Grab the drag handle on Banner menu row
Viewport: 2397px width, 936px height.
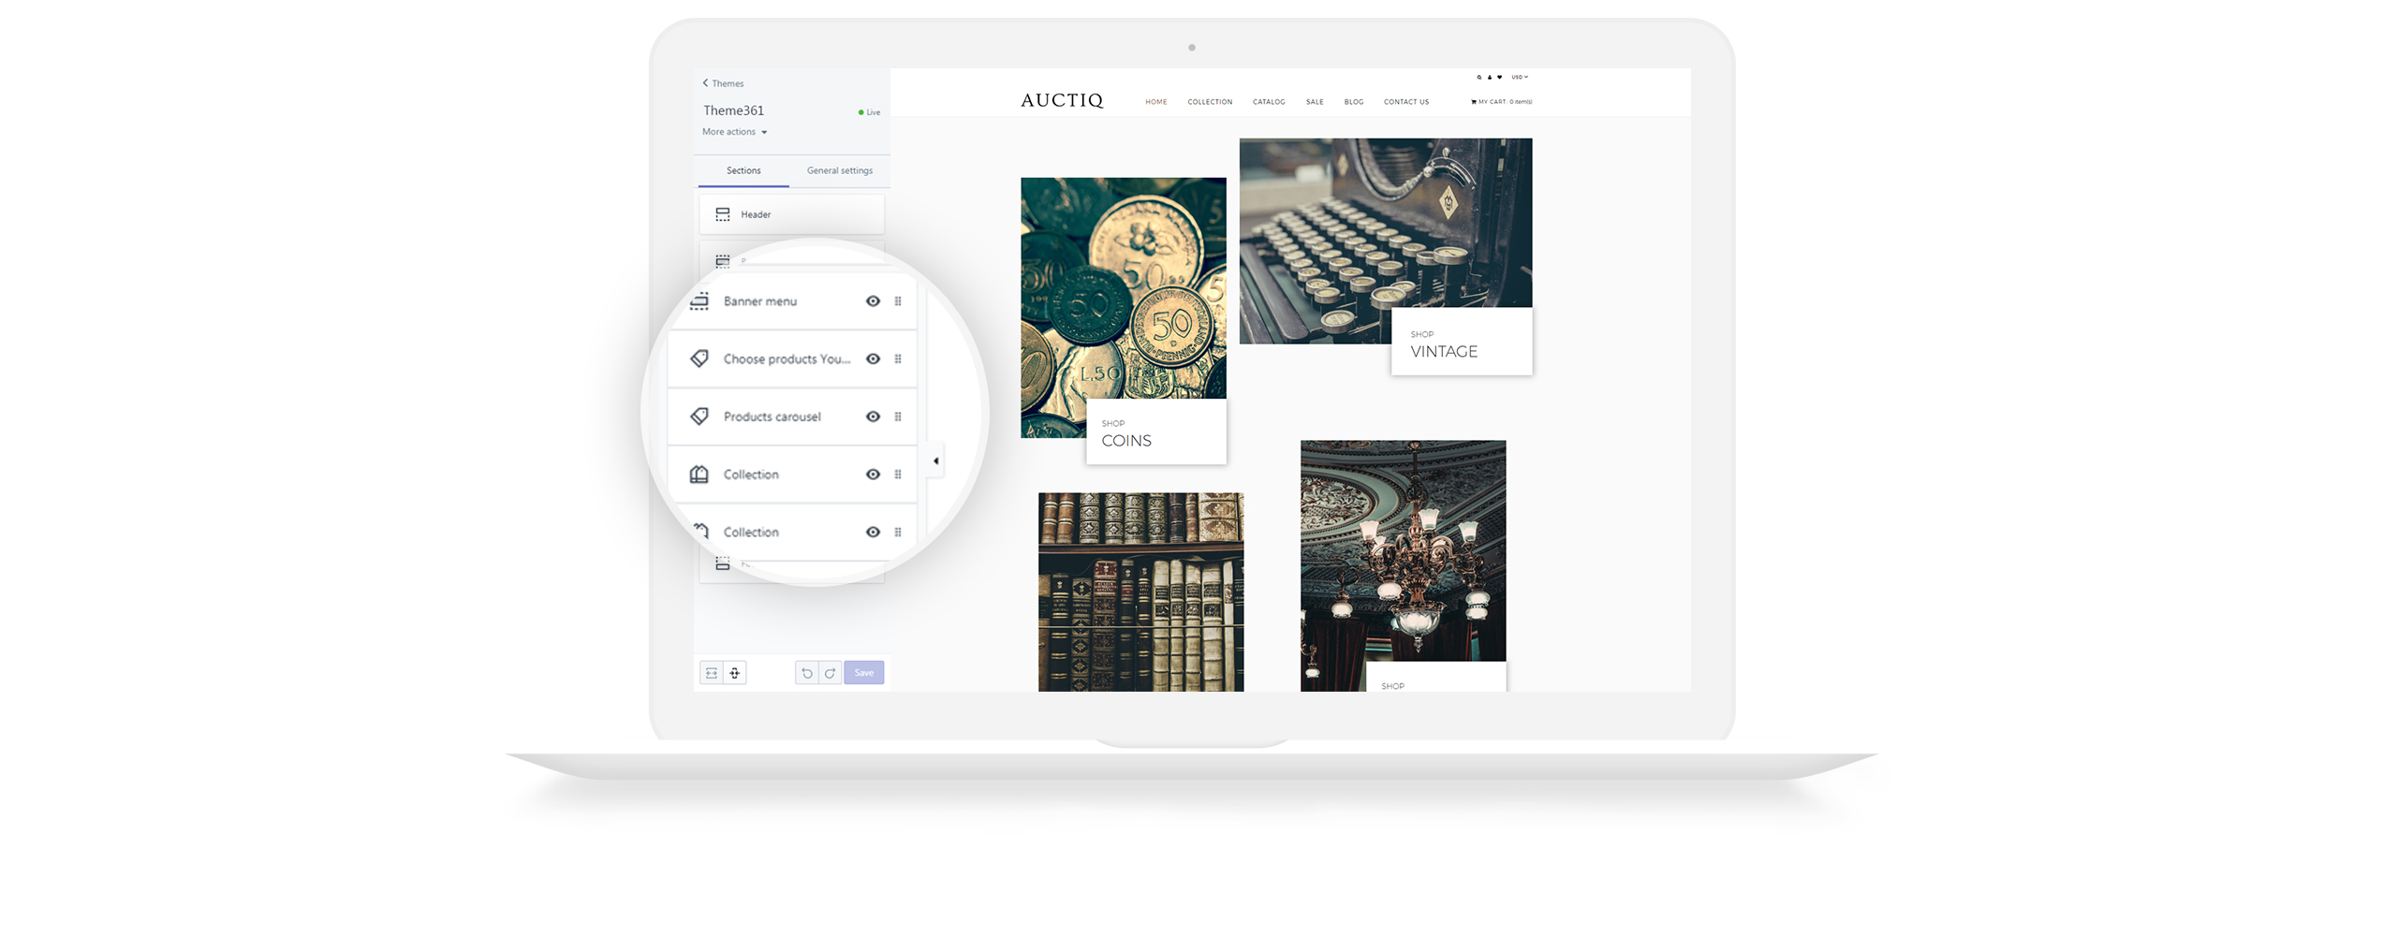coord(898,301)
